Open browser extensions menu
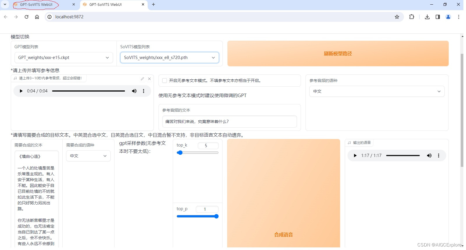 coord(412,17)
